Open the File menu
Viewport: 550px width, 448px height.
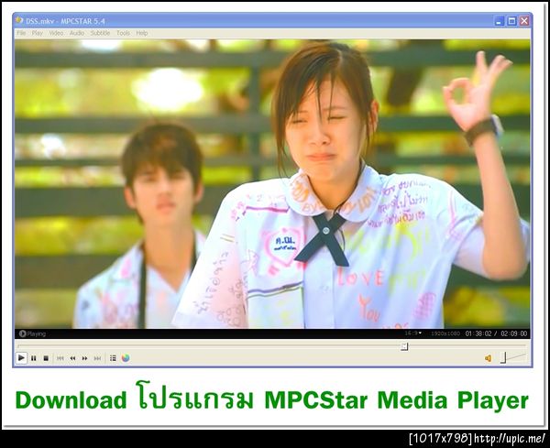click(21, 33)
